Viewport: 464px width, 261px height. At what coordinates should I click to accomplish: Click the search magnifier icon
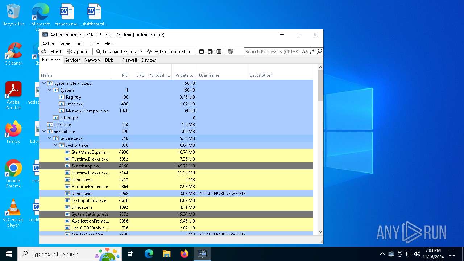click(x=319, y=51)
